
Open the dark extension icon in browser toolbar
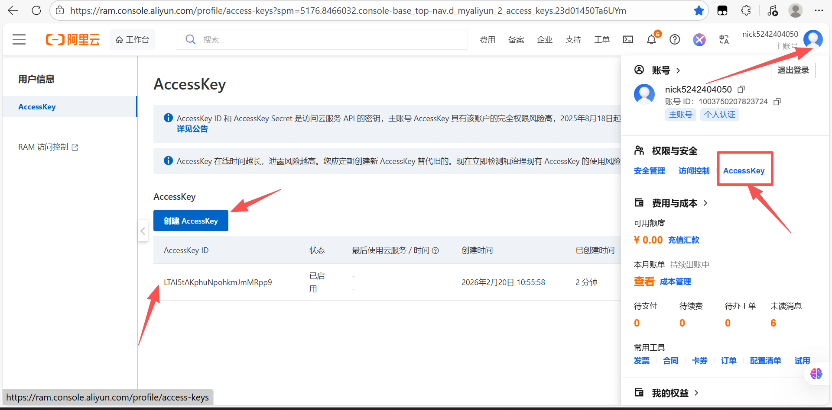point(722,10)
